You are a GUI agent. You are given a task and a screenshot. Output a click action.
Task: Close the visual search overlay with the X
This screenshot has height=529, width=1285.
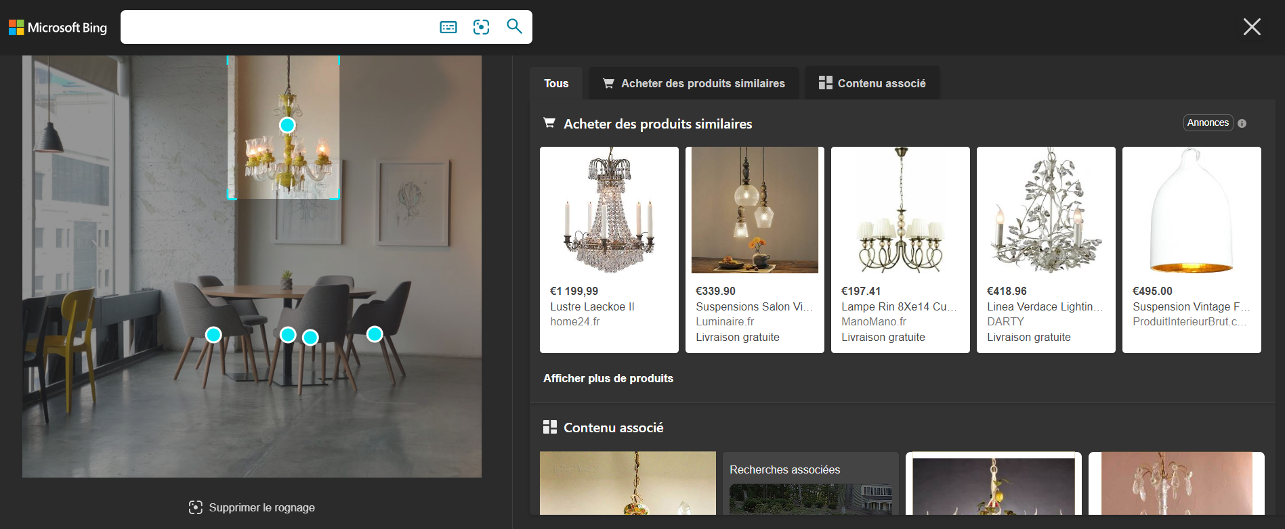pyautogui.click(x=1252, y=27)
